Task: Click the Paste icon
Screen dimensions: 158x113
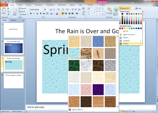Action: coord(4,10)
